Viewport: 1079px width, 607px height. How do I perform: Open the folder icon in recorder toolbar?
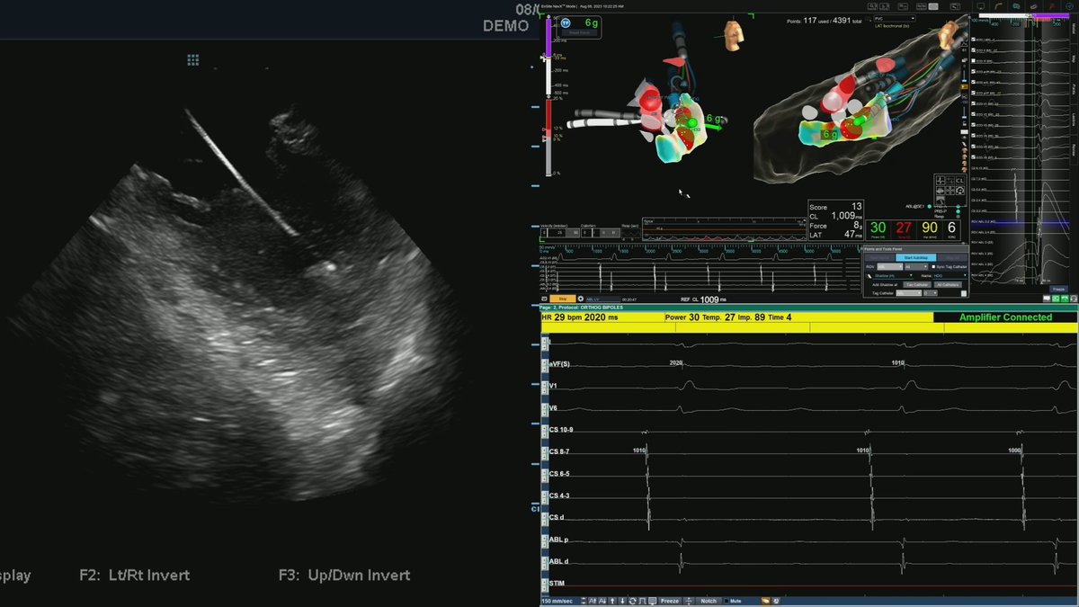tap(766, 601)
